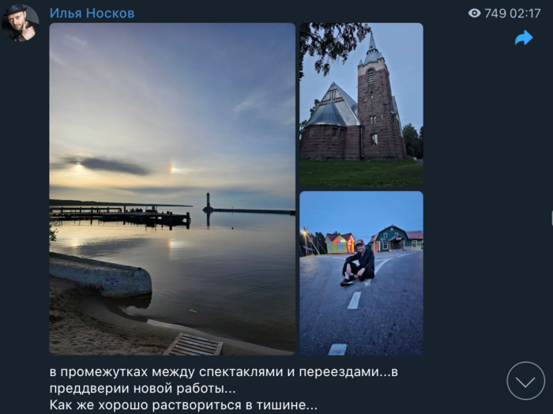Click the 02:17 message timestamp

[x=525, y=13]
